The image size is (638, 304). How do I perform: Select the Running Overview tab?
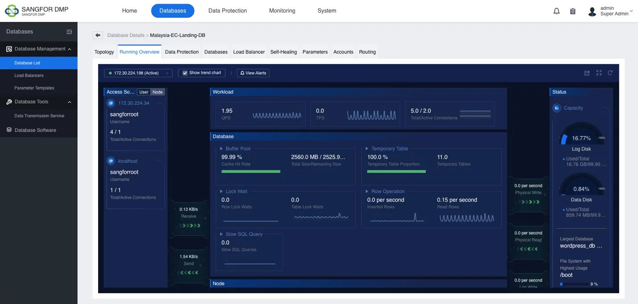140,52
